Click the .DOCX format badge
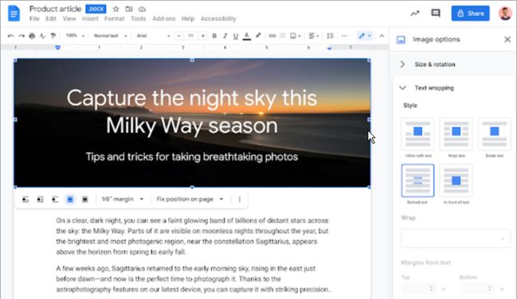Viewport: 517px width, 299px height. [x=96, y=10]
